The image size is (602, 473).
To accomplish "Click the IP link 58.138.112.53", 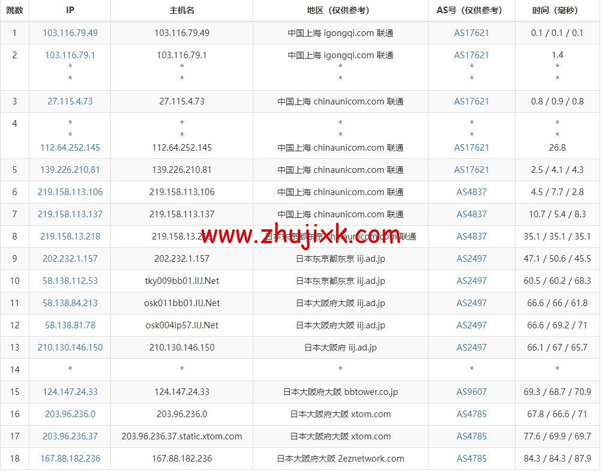I will click(70, 281).
